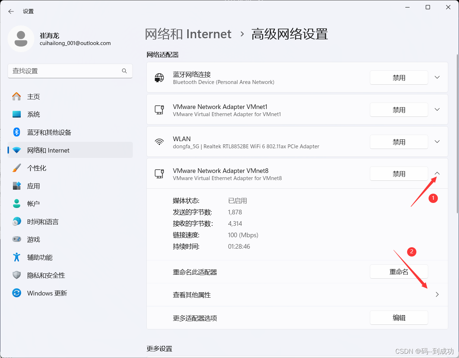Maximize the Settings window

tap(428, 8)
